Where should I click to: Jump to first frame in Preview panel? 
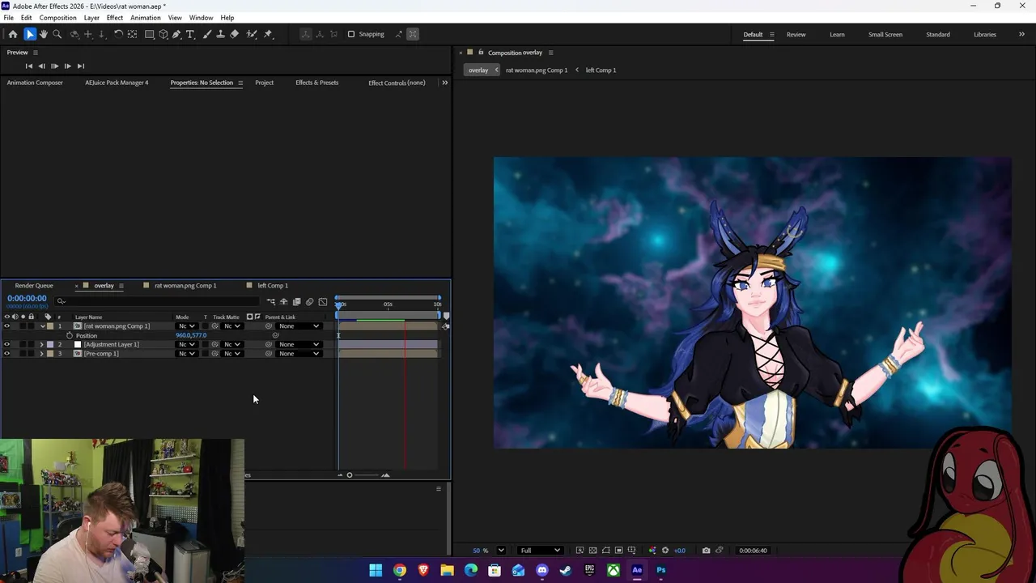click(x=28, y=66)
